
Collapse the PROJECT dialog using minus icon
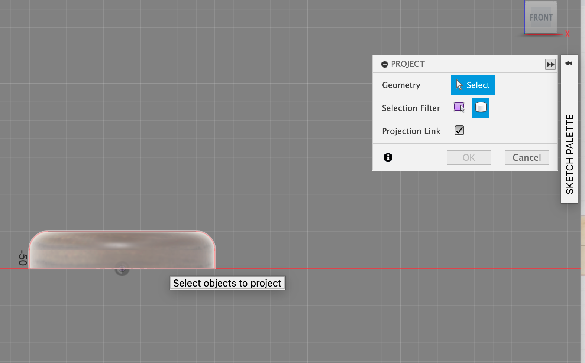tap(385, 64)
